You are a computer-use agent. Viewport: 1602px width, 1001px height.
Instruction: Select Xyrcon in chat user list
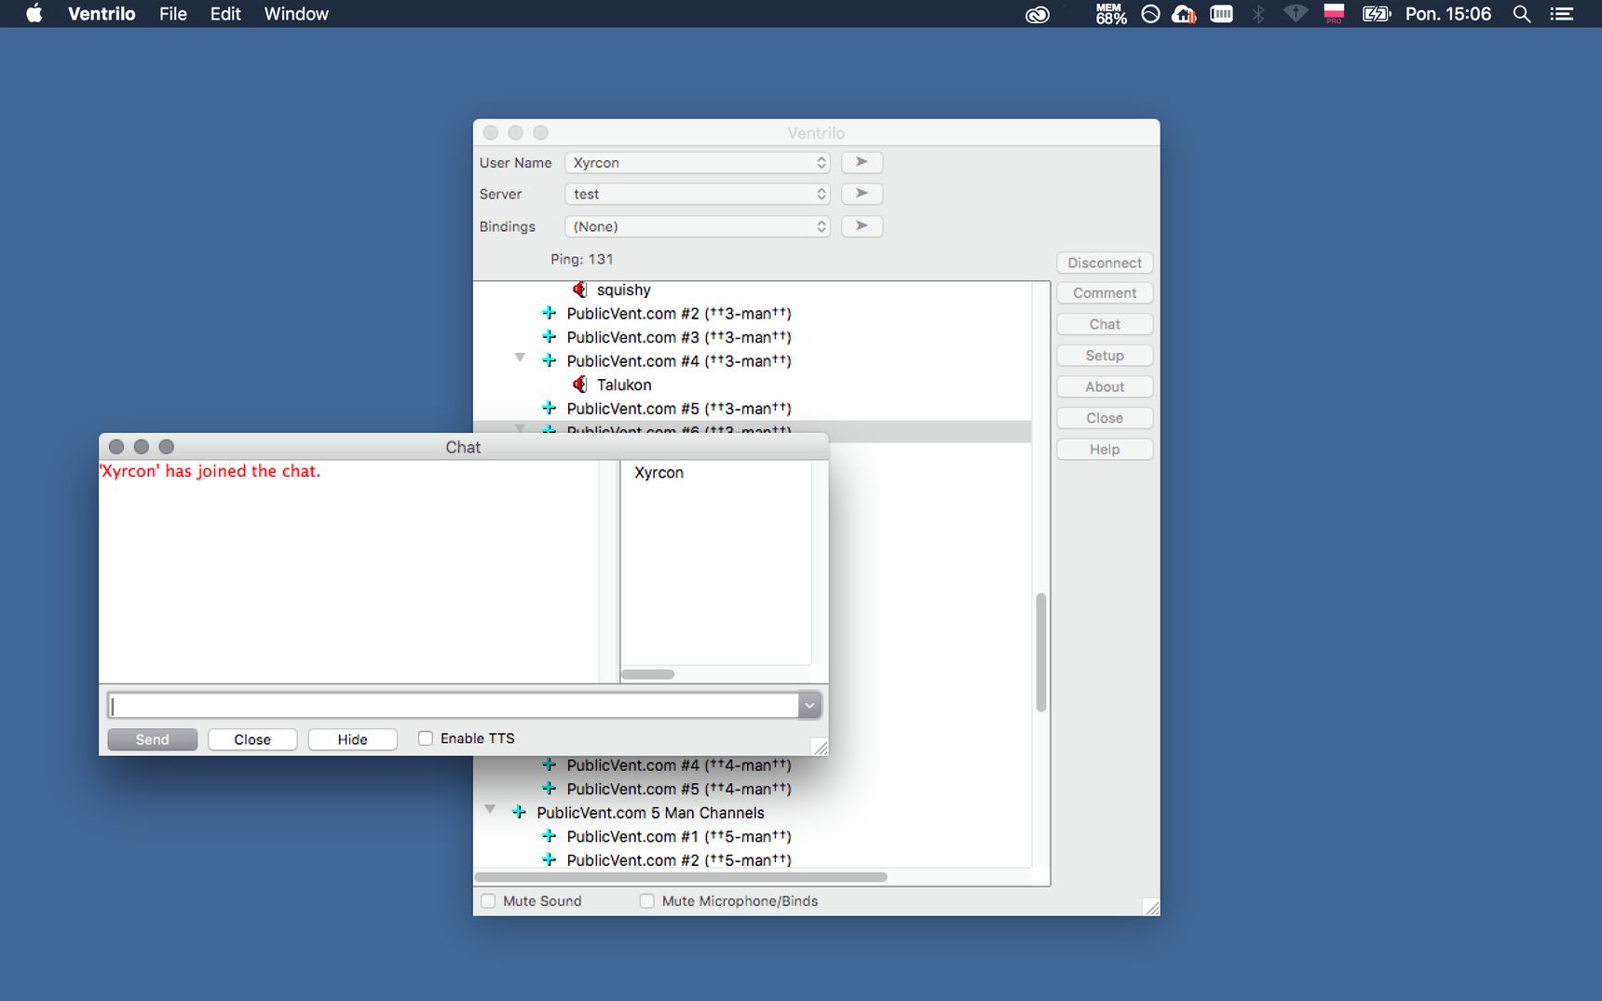pos(658,472)
